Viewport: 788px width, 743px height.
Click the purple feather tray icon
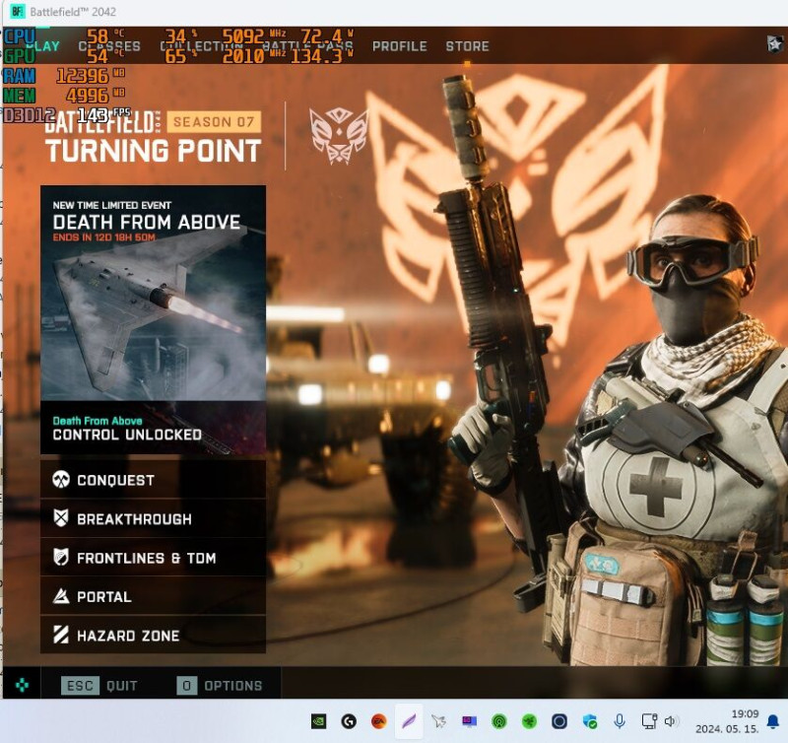point(409,721)
